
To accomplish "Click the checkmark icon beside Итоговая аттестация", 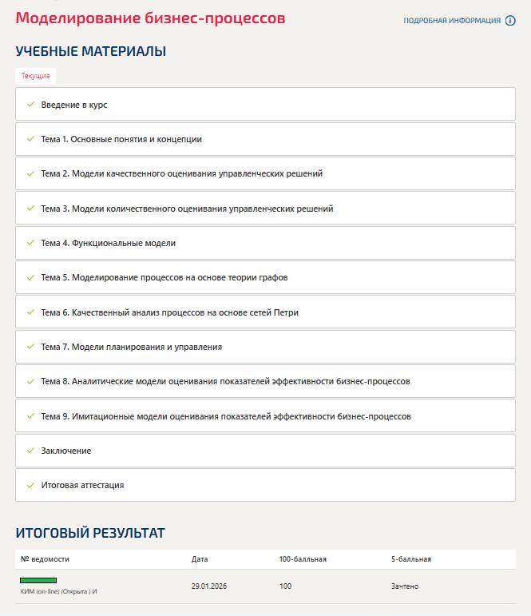I will pyautogui.click(x=30, y=485).
